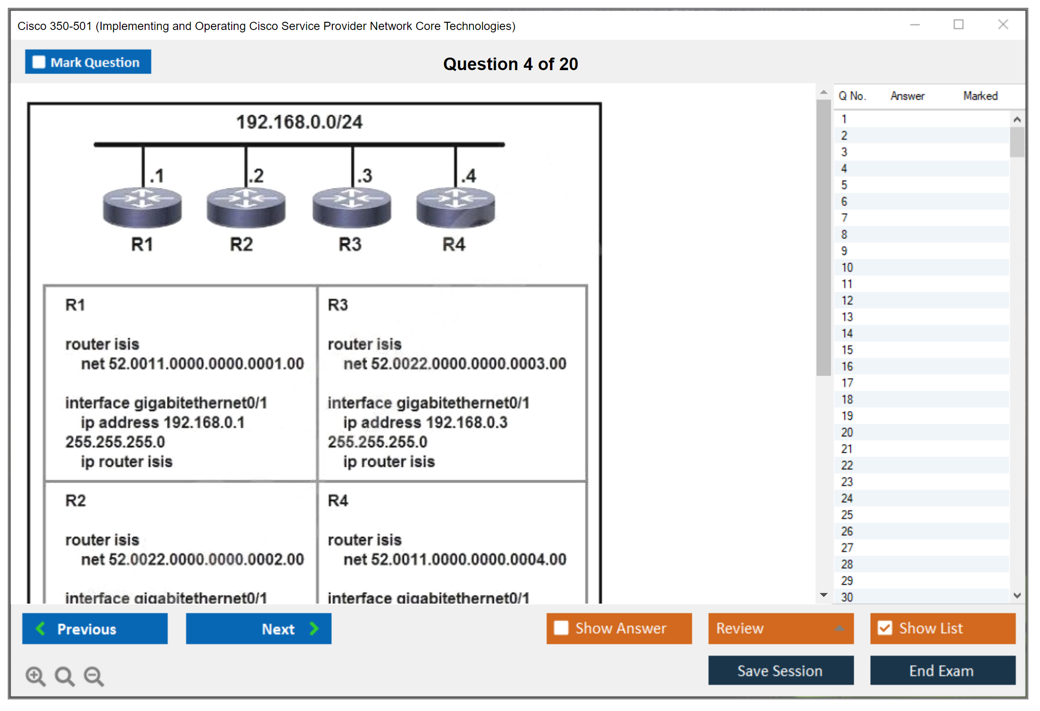Click the R3 router icon in diagram
The image size is (1040, 711).
(352, 208)
